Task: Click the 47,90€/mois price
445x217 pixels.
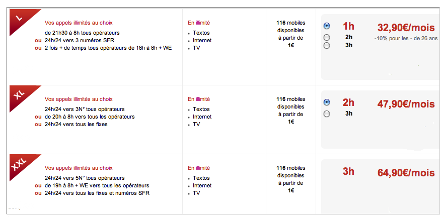Action: tap(406, 104)
